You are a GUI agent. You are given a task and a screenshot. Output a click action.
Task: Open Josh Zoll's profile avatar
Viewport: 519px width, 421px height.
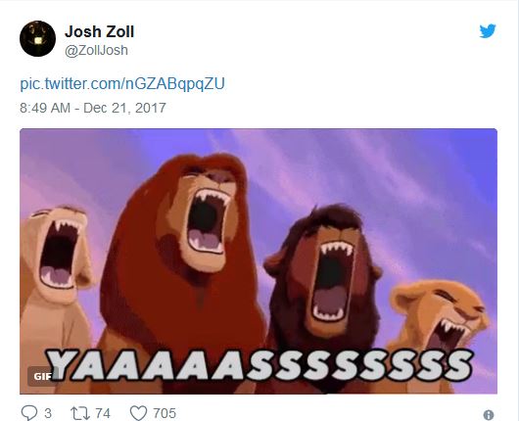pyautogui.click(x=37, y=39)
